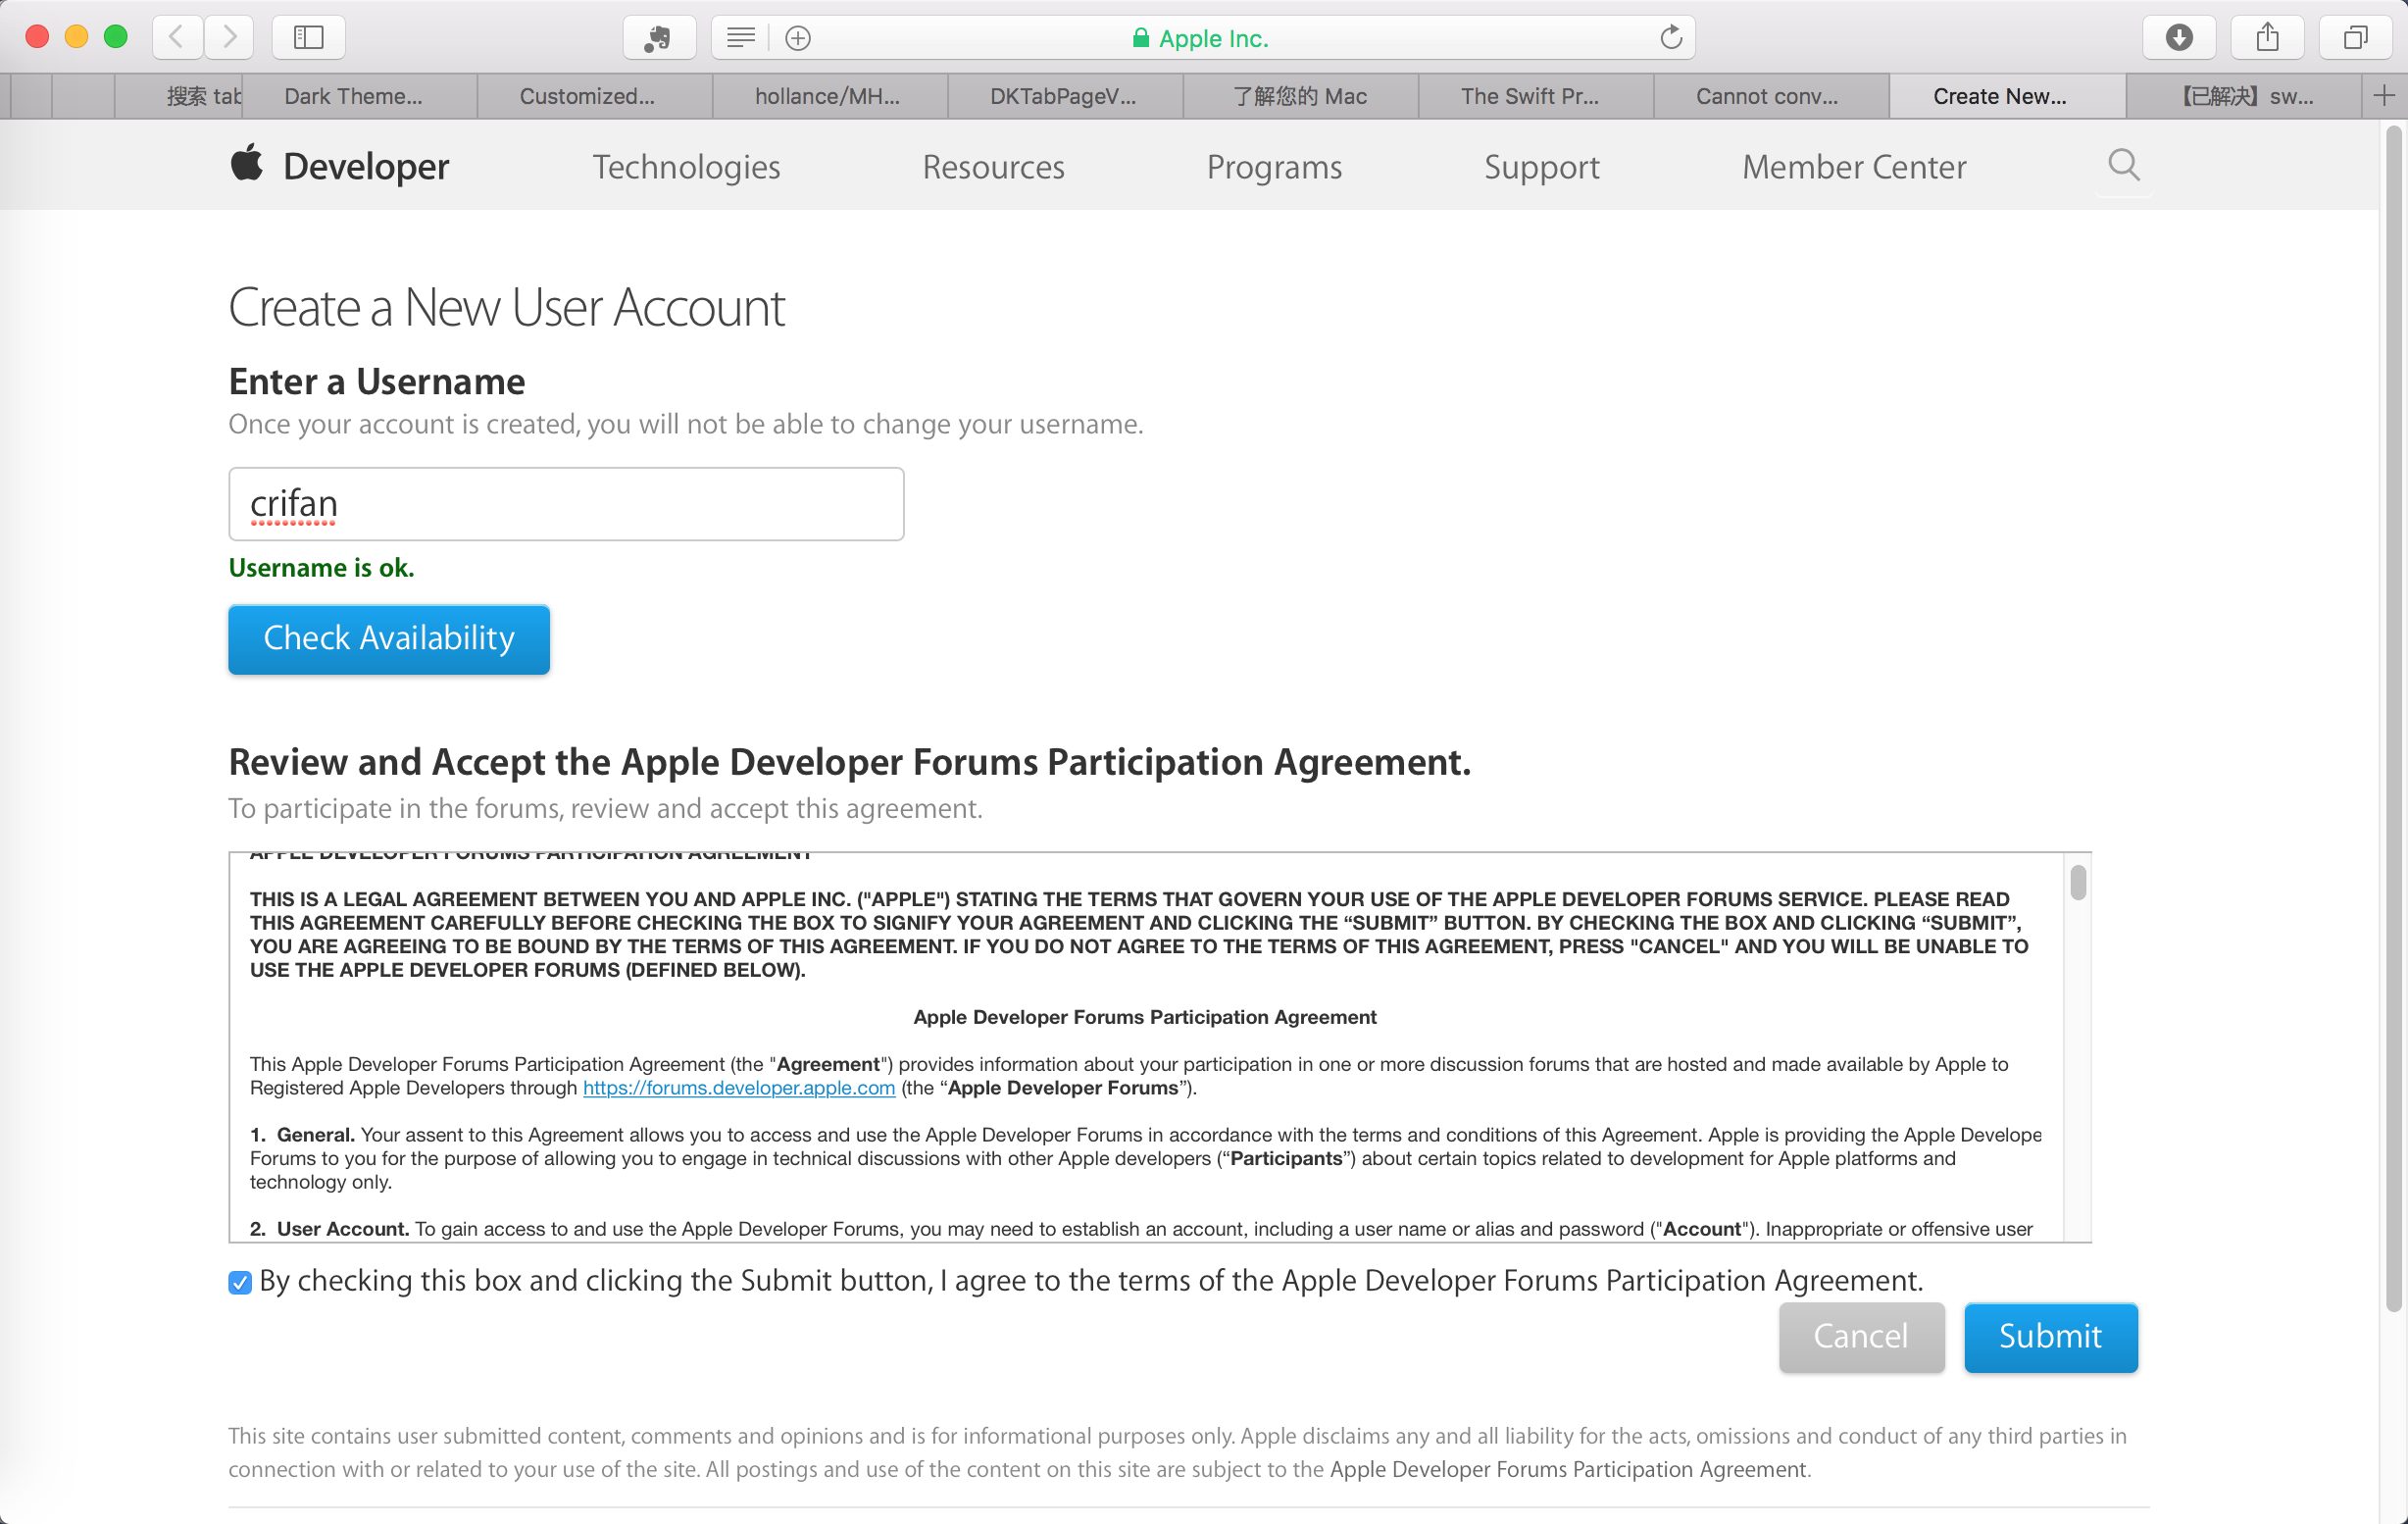2408x1524 pixels.
Task: Open the Technologies menu
Action: click(x=686, y=167)
